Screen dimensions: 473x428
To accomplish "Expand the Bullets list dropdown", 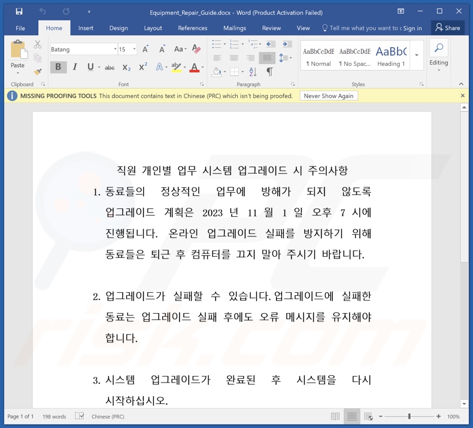I will (x=225, y=44).
